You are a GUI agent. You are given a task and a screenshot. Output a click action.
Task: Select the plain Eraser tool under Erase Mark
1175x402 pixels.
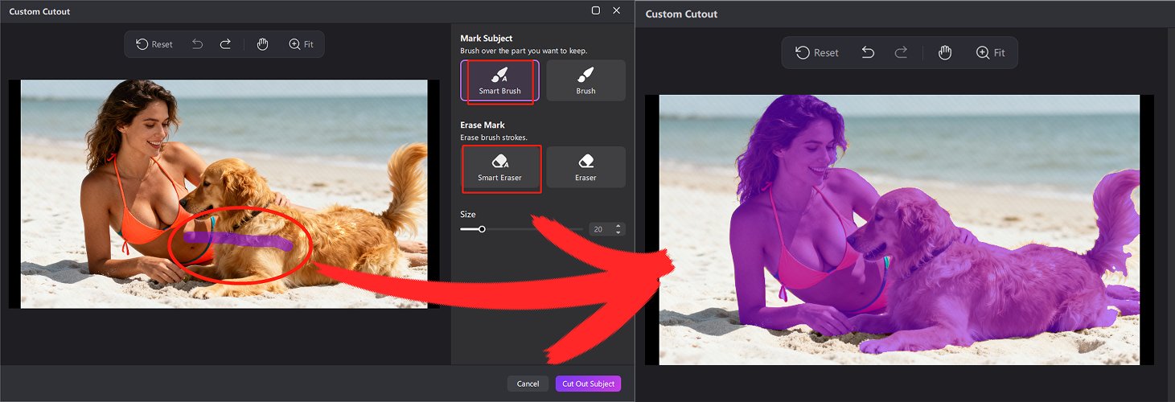coord(585,167)
